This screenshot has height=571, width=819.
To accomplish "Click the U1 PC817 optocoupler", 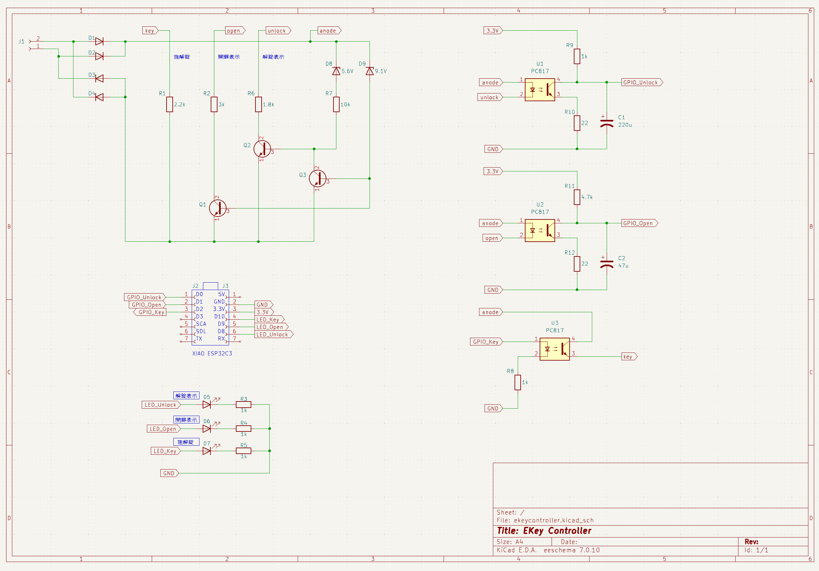I will pos(540,90).
